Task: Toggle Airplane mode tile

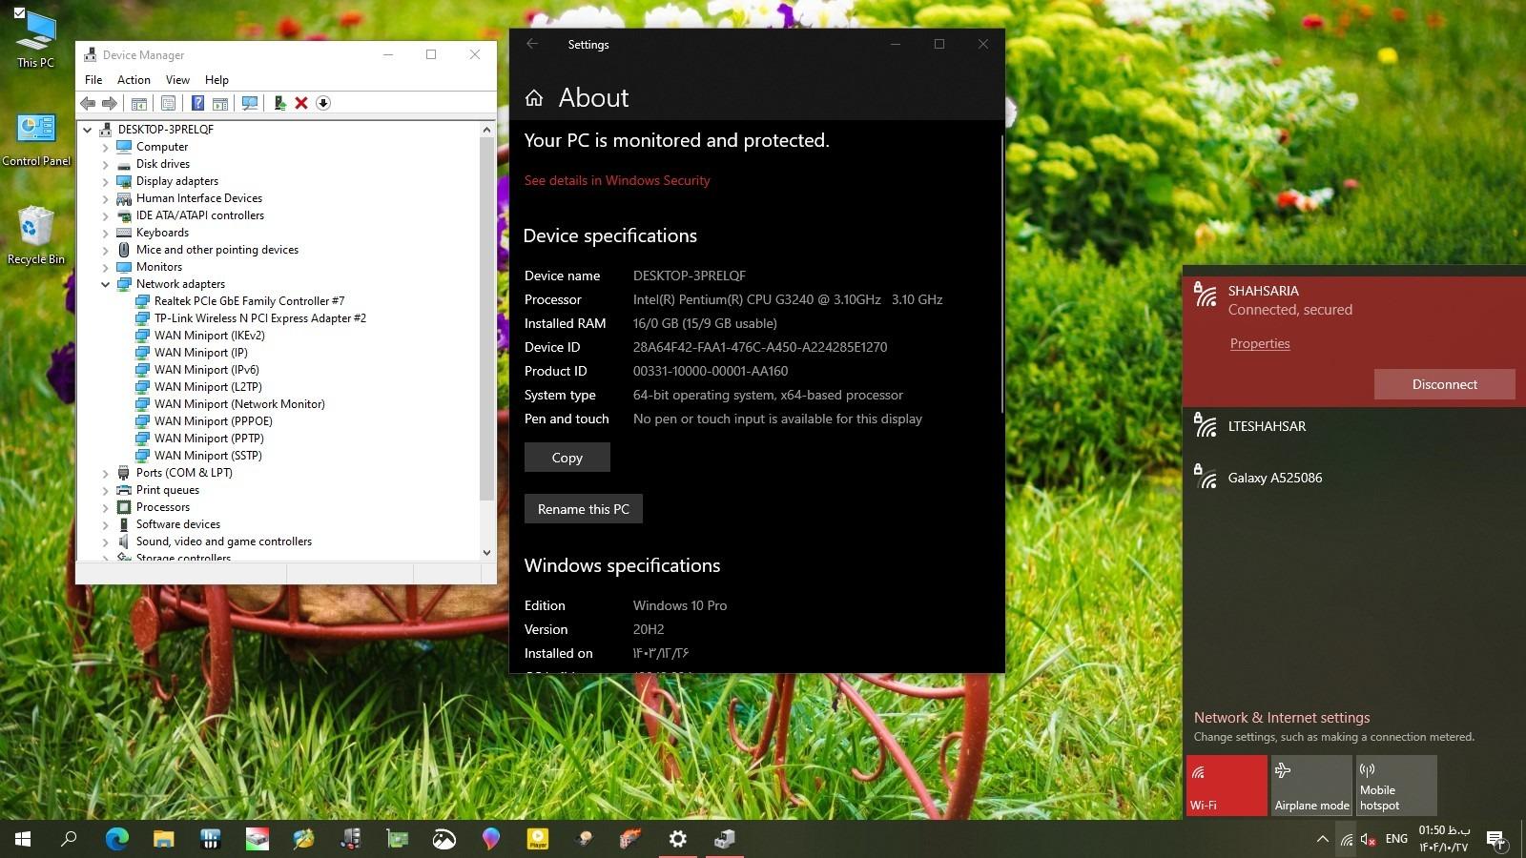Action: [x=1311, y=785]
